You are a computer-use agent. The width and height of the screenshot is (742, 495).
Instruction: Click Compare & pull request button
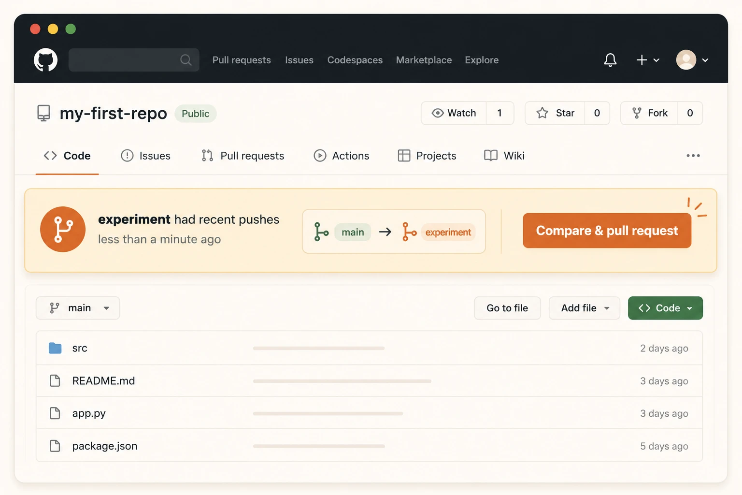click(607, 231)
